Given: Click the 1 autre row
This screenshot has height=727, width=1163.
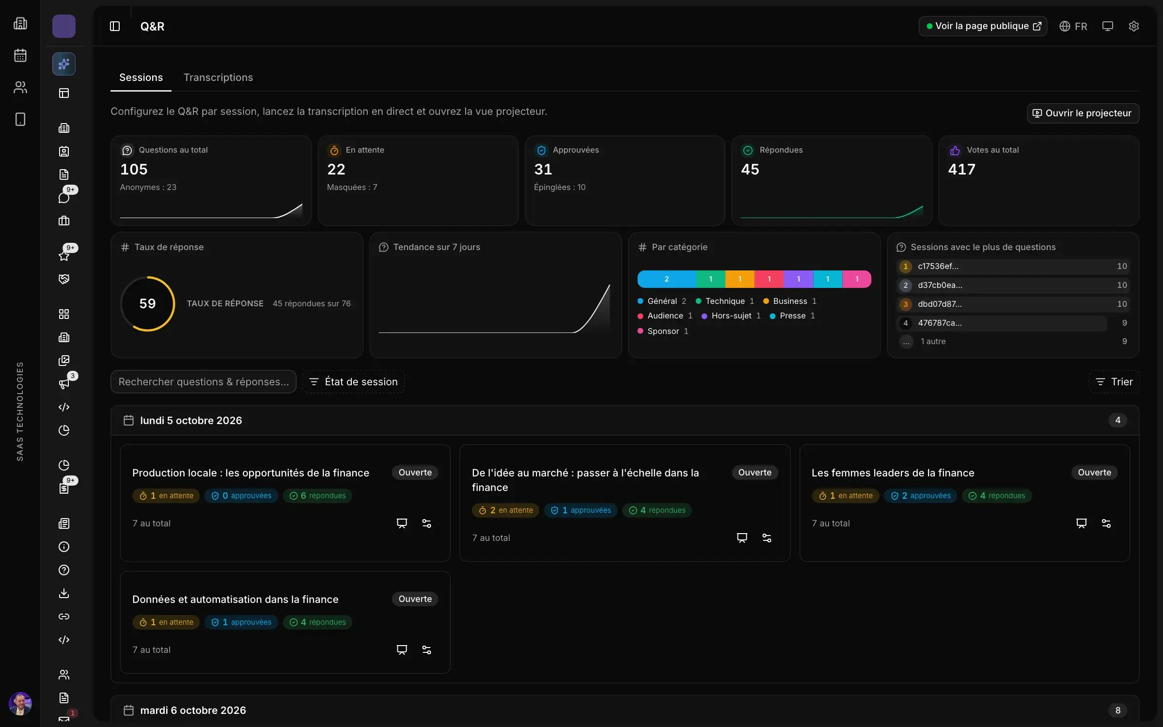Looking at the screenshot, I should click(x=1012, y=341).
